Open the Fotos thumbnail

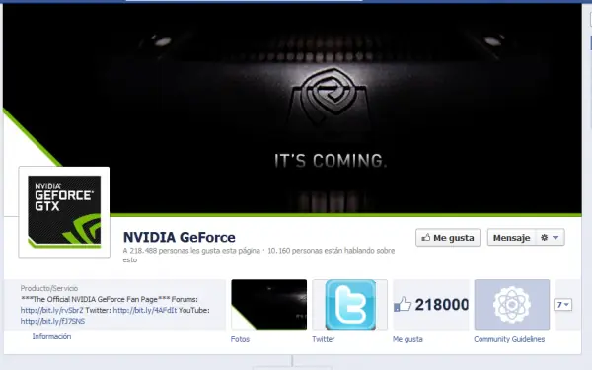(268, 304)
